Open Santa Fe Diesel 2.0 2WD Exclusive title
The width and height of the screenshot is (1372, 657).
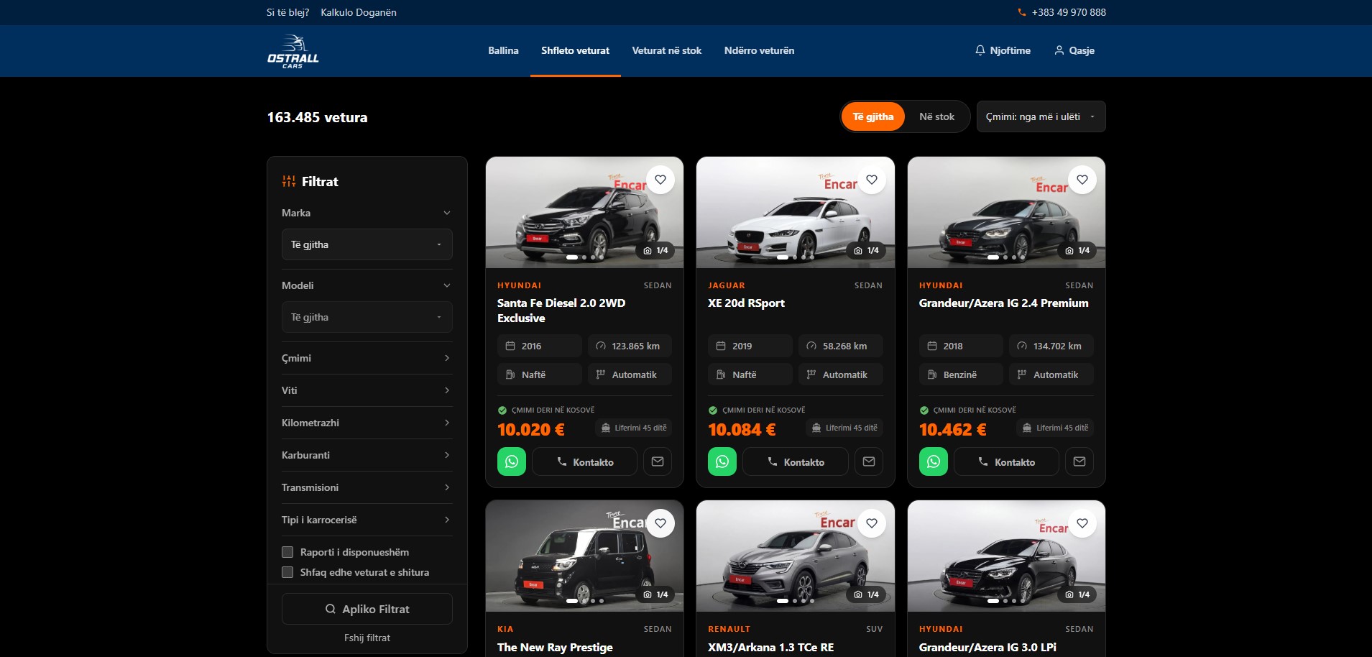click(x=561, y=311)
